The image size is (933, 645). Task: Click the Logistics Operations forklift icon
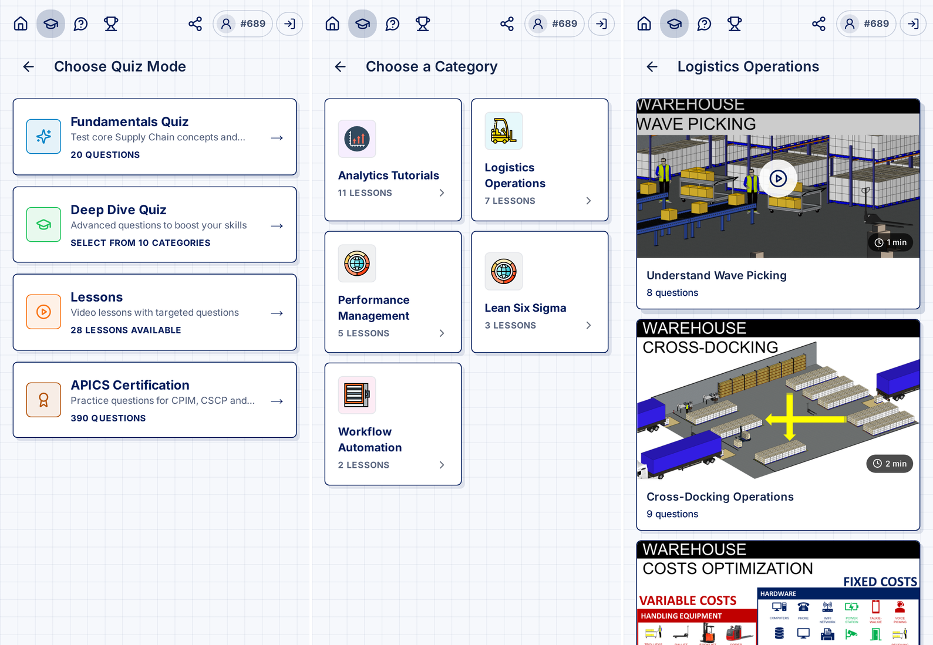click(504, 131)
